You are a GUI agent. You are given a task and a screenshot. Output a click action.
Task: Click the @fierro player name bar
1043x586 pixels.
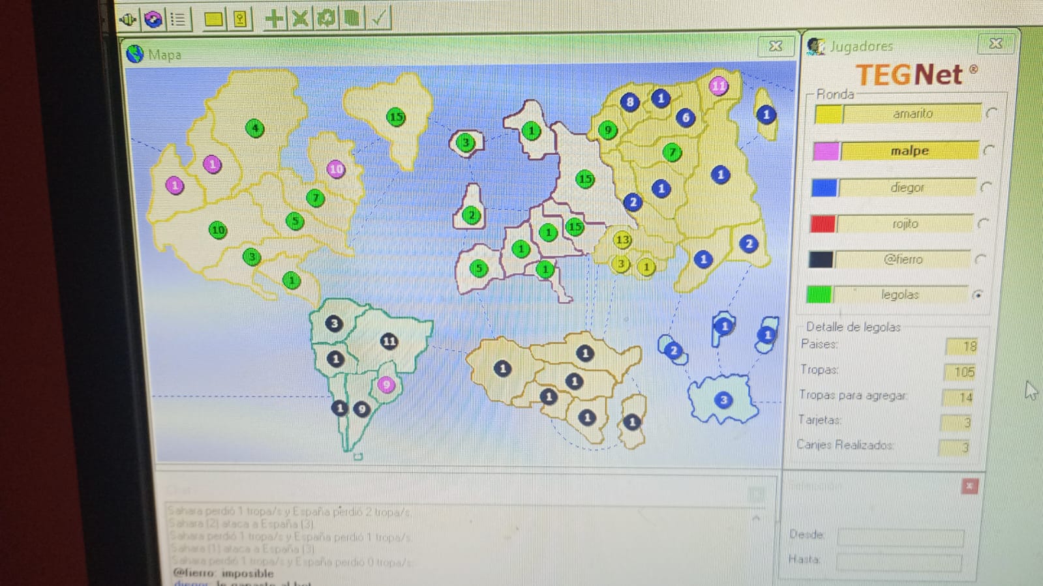coord(902,259)
